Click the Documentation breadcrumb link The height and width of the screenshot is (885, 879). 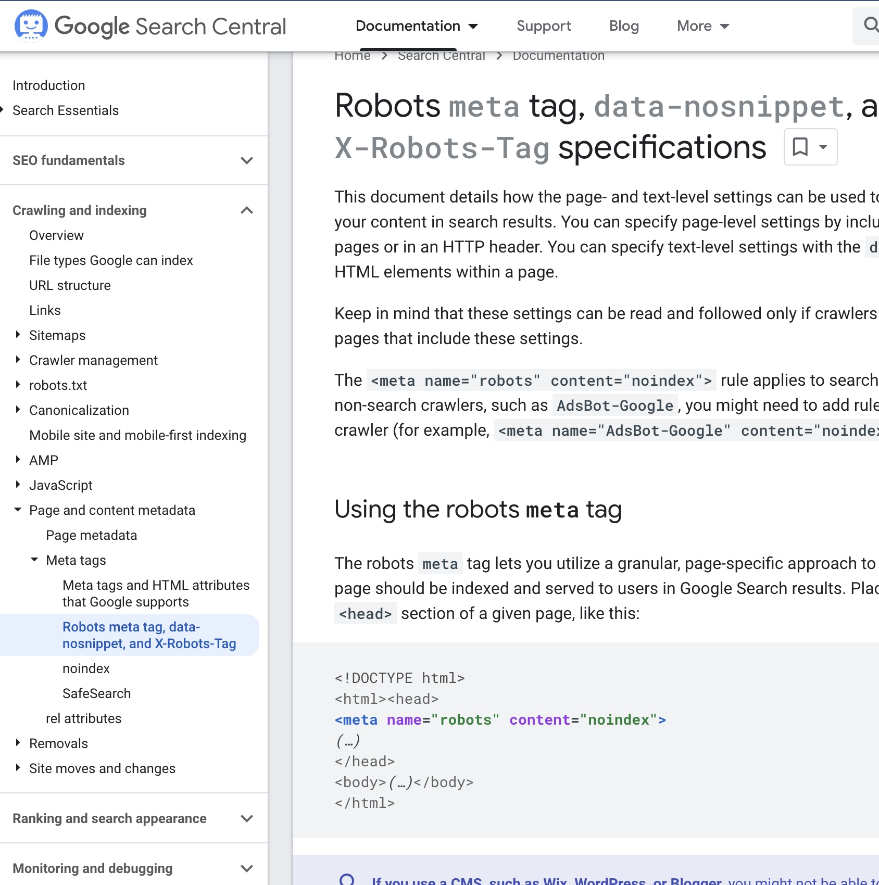pyautogui.click(x=559, y=56)
